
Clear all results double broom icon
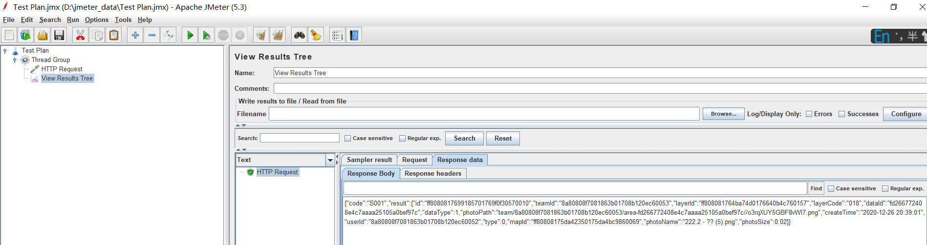click(x=278, y=35)
